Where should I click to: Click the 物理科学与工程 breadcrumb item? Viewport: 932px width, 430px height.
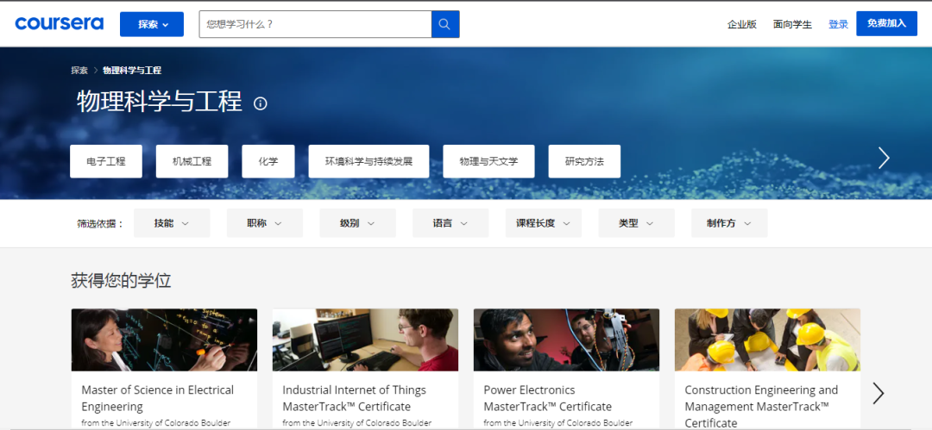(x=132, y=70)
